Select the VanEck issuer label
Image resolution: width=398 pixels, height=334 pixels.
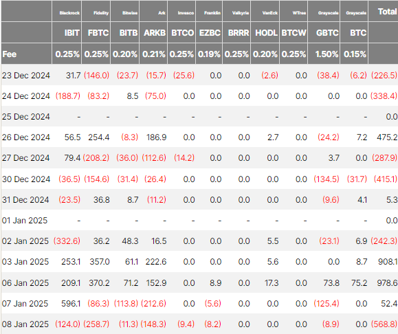(x=270, y=13)
